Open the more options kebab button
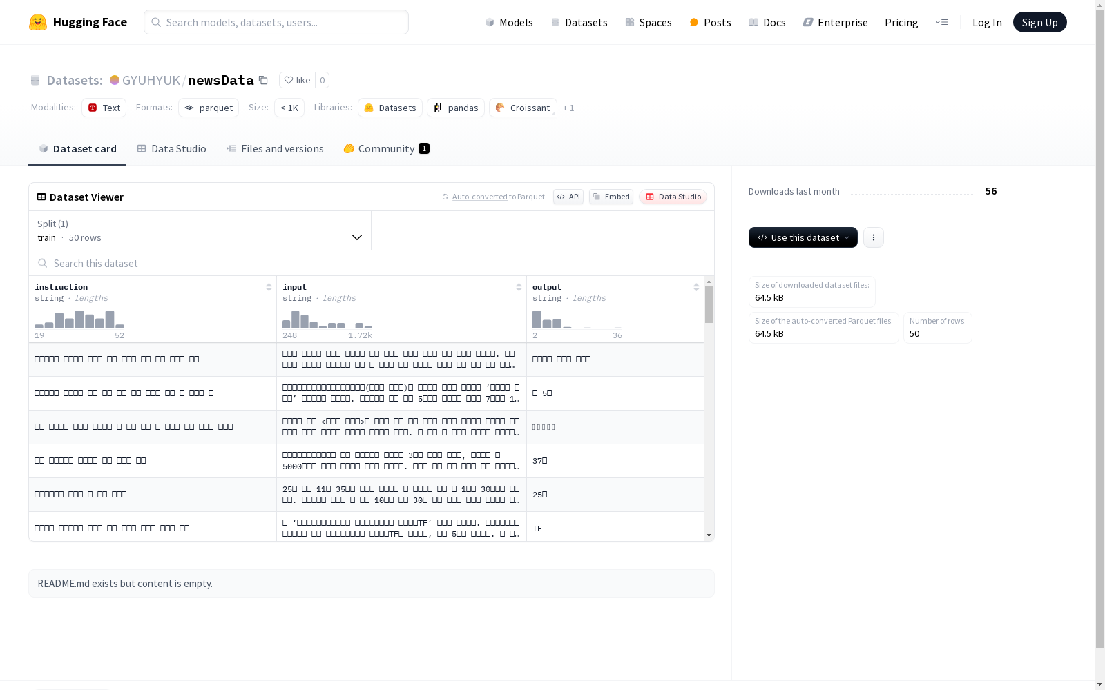The image size is (1105, 690). (874, 237)
